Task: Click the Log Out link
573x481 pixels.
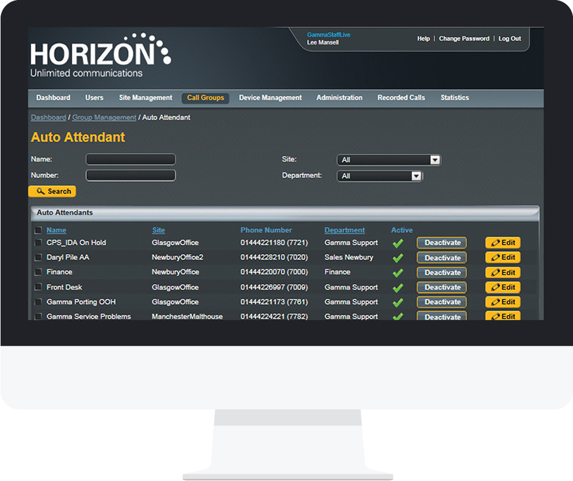Action: pyautogui.click(x=510, y=38)
